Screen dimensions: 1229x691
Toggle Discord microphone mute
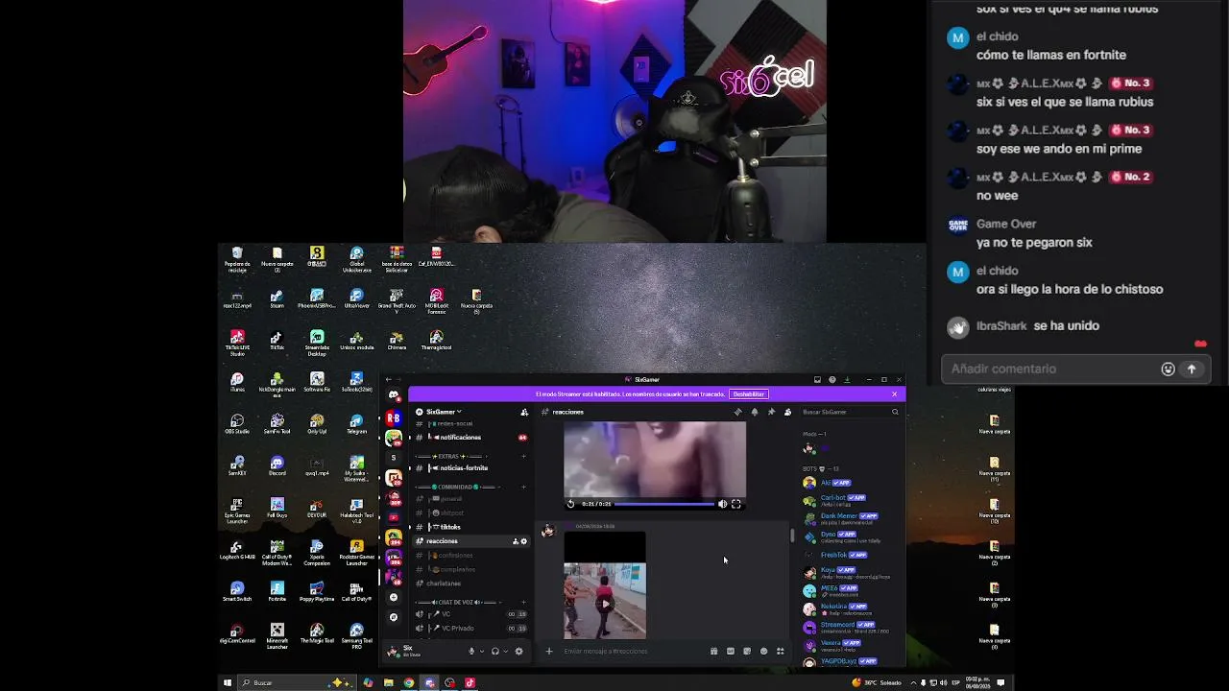click(x=471, y=651)
